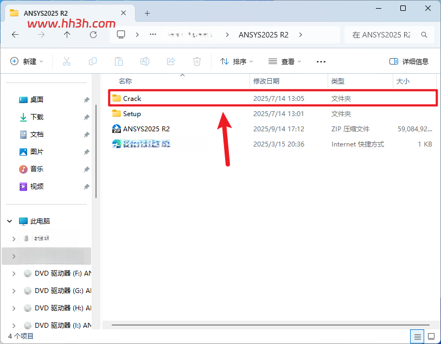Expand chevron after the computer icon

point(137,35)
